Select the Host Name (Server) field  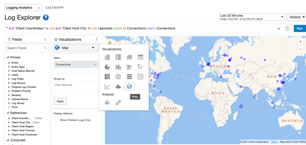tap(23, 71)
